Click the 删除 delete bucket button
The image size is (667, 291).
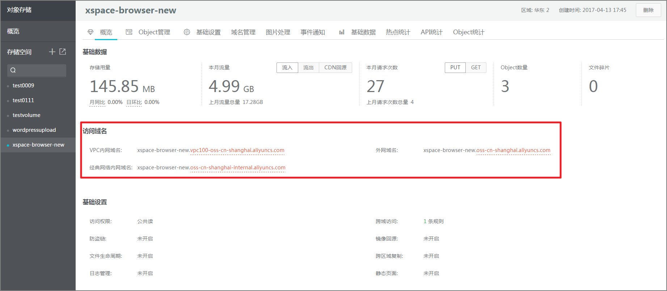[648, 10]
